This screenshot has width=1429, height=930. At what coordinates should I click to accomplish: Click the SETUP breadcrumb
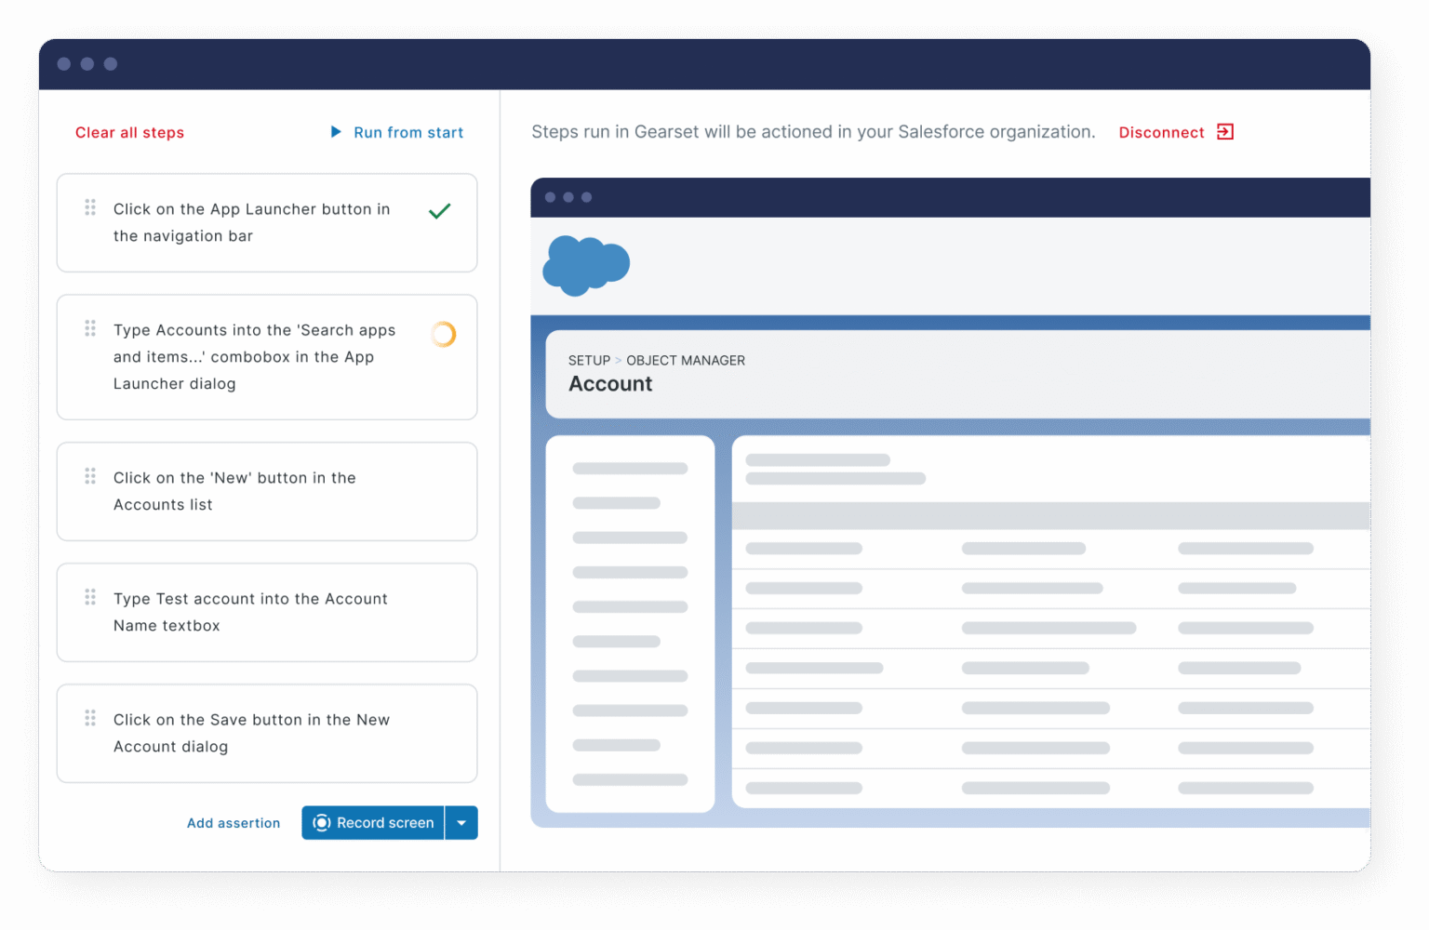coord(589,361)
